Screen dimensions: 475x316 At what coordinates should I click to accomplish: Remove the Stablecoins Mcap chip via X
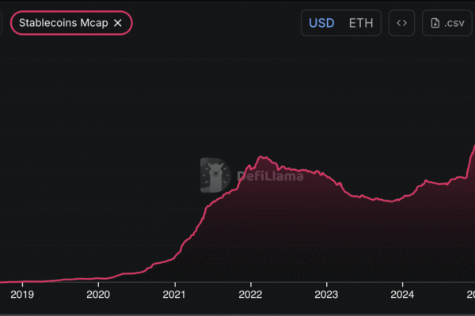point(118,23)
